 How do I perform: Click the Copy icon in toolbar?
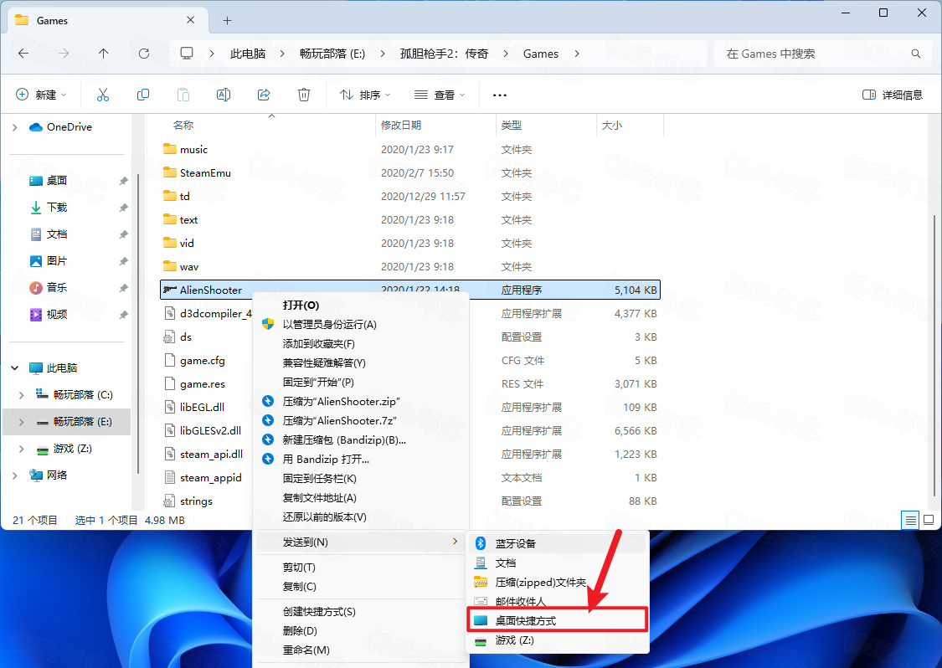[x=143, y=95]
